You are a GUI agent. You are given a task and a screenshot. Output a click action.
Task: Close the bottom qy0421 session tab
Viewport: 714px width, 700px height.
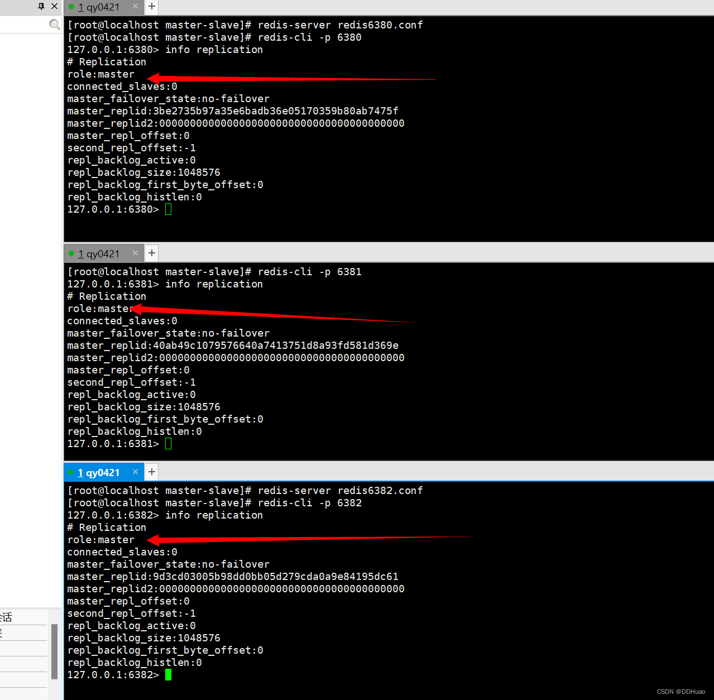coord(135,471)
